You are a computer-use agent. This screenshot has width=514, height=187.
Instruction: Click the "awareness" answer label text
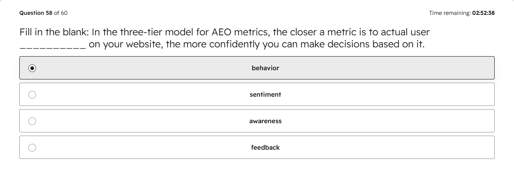(x=265, y=121)
